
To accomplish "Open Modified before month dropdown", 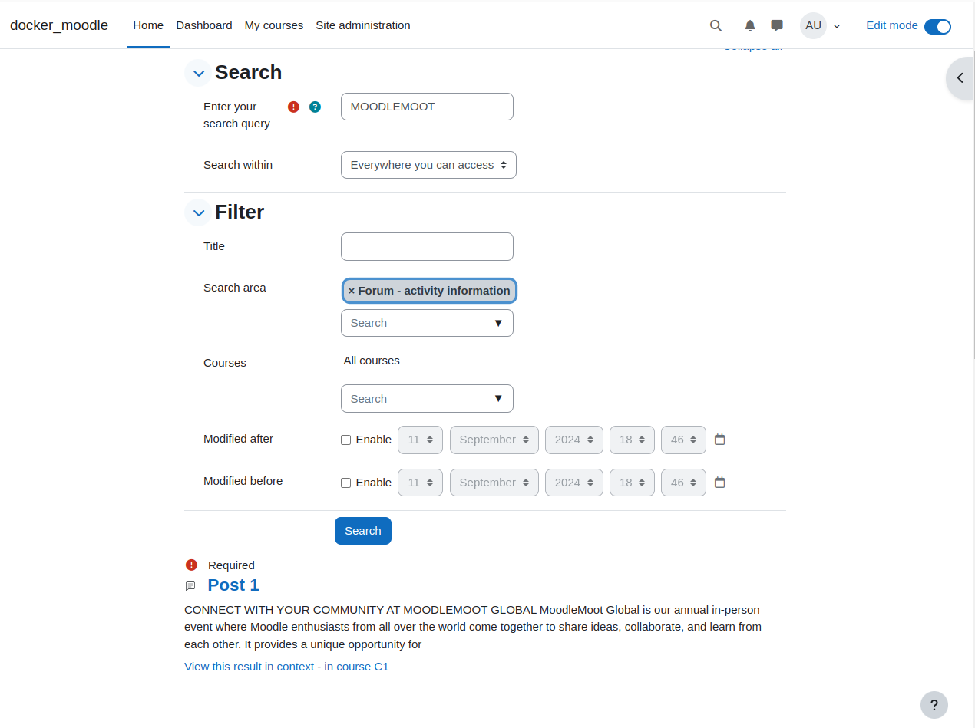I will [494, 483].
